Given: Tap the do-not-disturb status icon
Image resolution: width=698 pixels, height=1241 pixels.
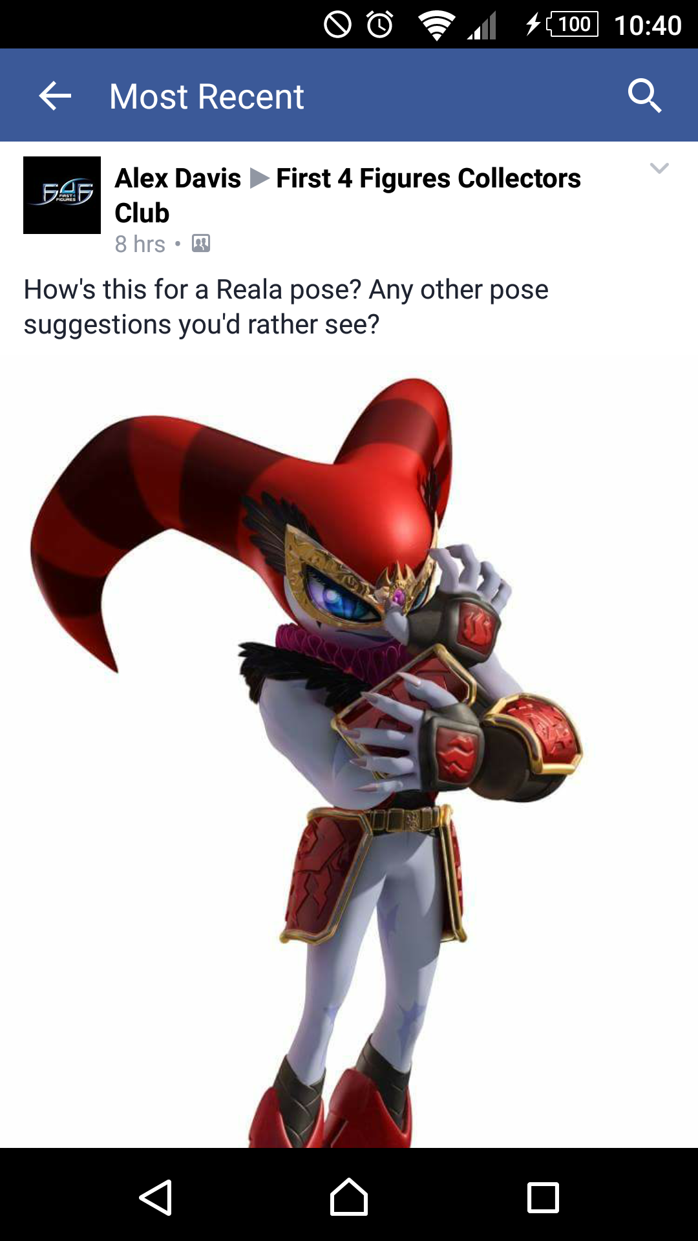Looking at the screenshot, I should pyautogui.click(x=337, y=25).
